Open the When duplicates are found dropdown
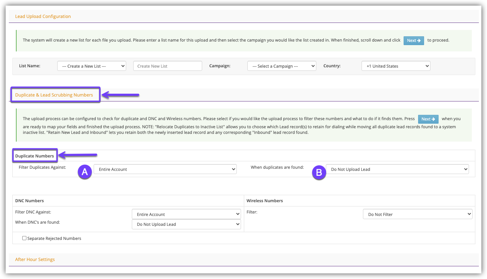This screenshot has width=487, height=279. (x=397, y=169)
